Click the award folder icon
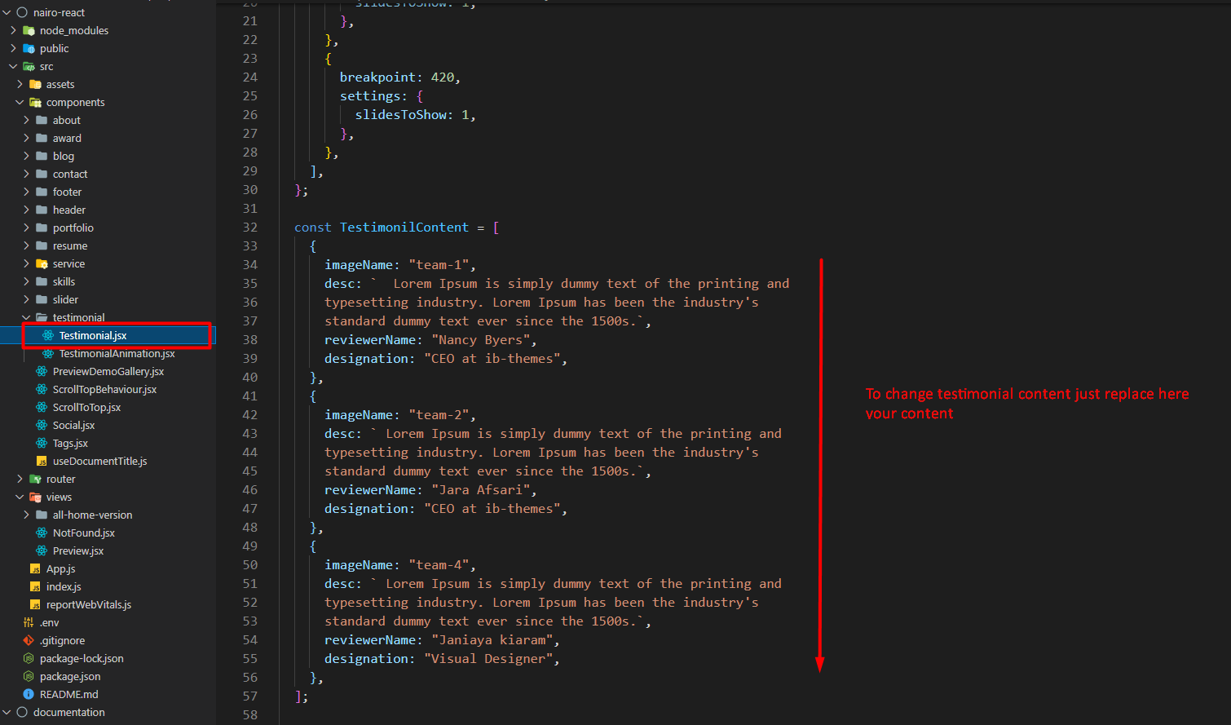1231x725 pixels. tap(42, 138)
